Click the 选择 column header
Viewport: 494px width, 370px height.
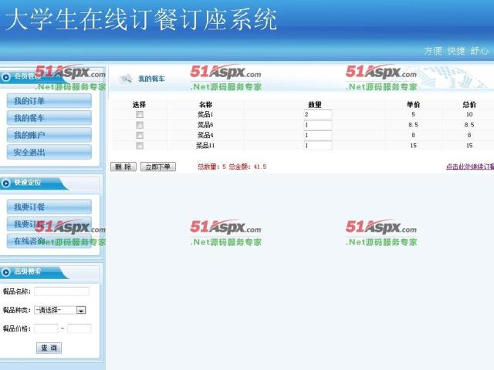click(139, 105)
